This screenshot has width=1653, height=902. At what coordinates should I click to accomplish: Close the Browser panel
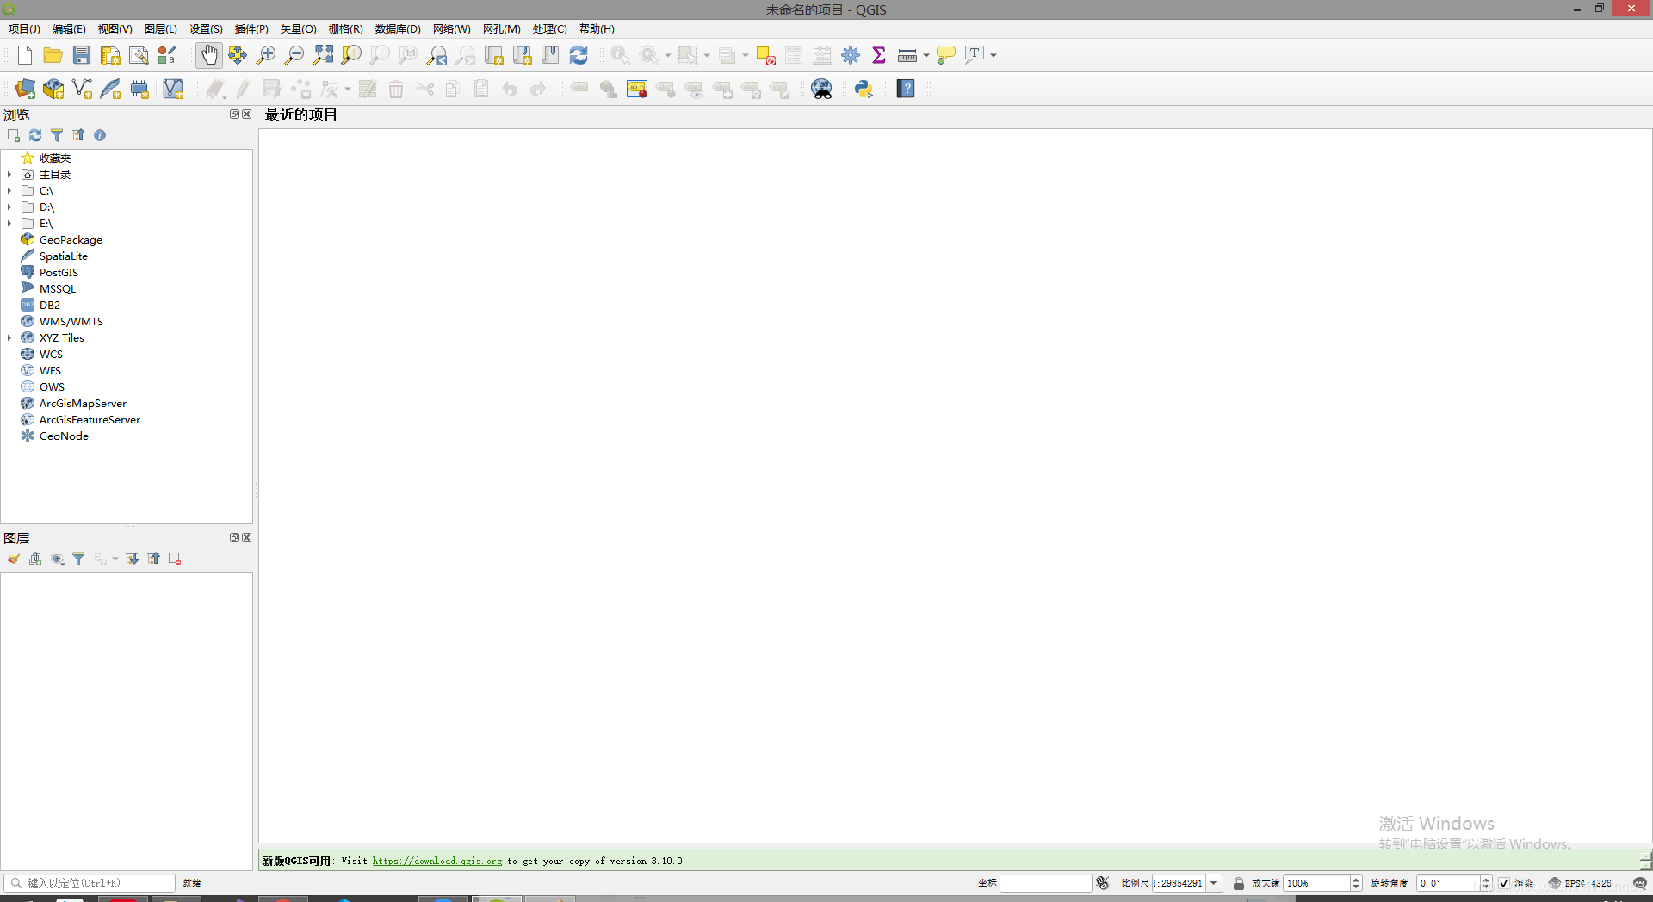tap(247, 114)
